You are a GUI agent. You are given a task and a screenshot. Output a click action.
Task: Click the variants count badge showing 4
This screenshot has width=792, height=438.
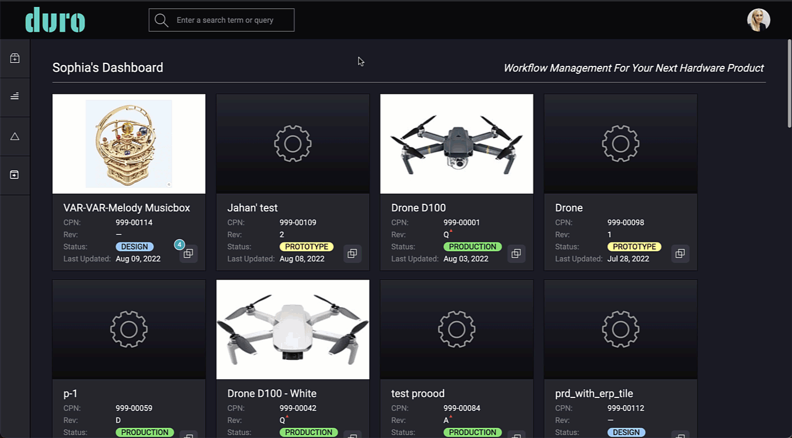pos(180,244)
